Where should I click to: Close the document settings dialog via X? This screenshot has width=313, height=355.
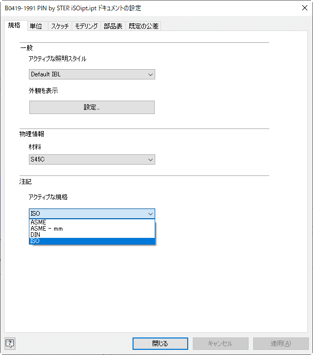[305, 8]
